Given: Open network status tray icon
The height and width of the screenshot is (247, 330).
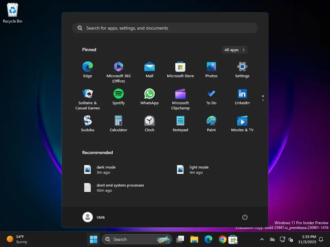Looking at the screenshot, I should (x=282, y=239).
